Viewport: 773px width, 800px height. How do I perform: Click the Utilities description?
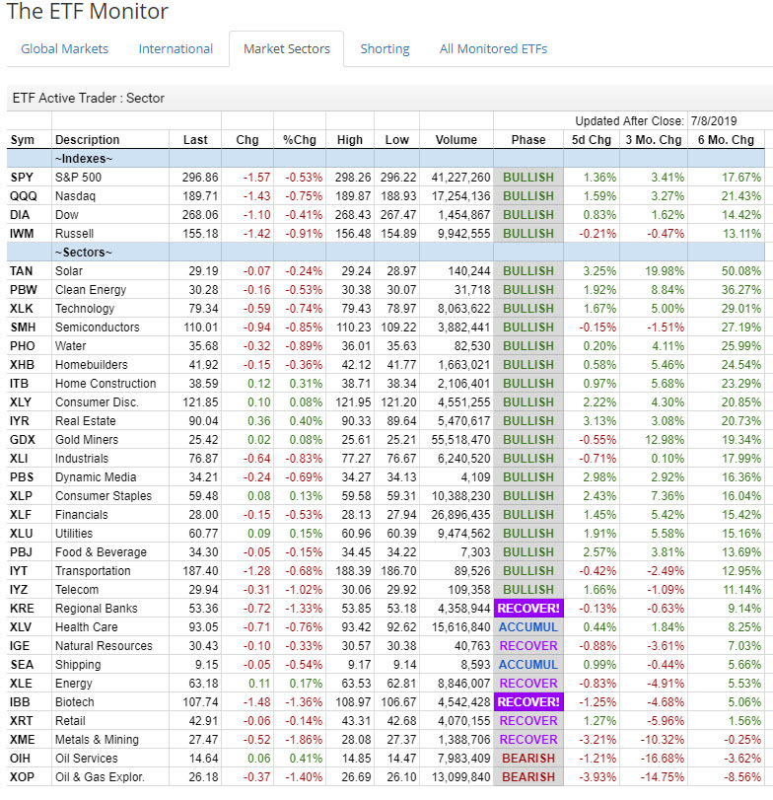point(74,534)
